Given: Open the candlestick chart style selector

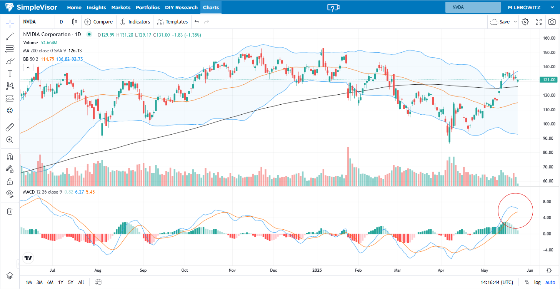Looking at the screenshot, I should point(75,22).
